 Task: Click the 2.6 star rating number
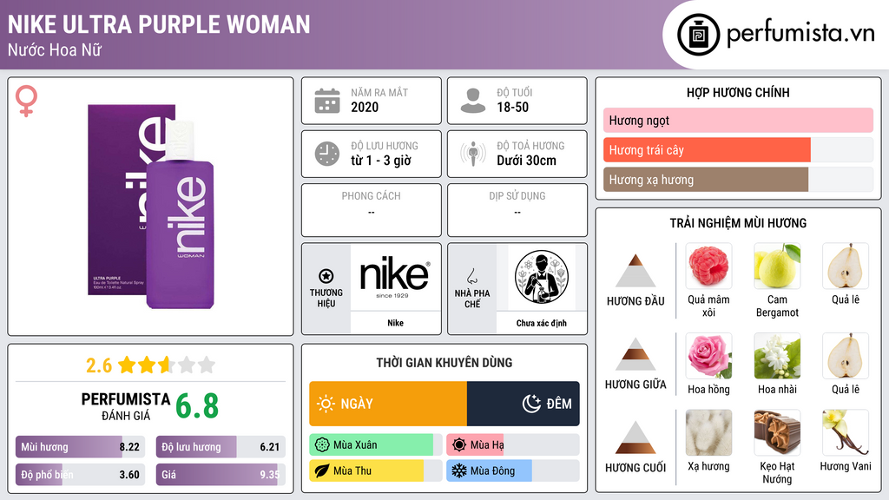(x=99, y=365)
